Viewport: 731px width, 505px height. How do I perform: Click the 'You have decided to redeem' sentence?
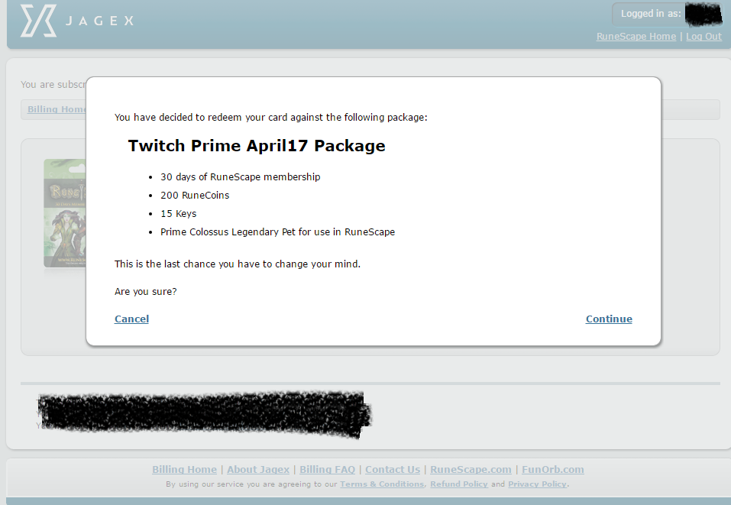point(271,118)
